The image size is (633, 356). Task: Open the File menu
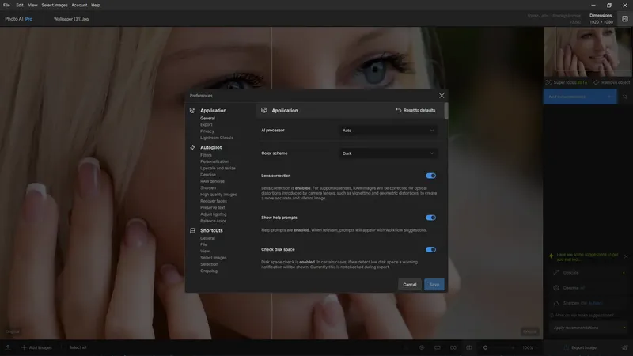(x=6, y=5)
